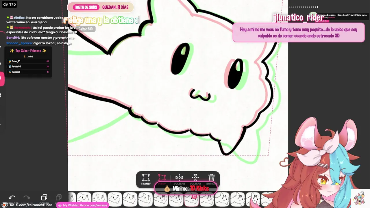Open the ko-fi.com/keiramevtuber link
Screen dimensions: 370x208
tap(31, 205)
